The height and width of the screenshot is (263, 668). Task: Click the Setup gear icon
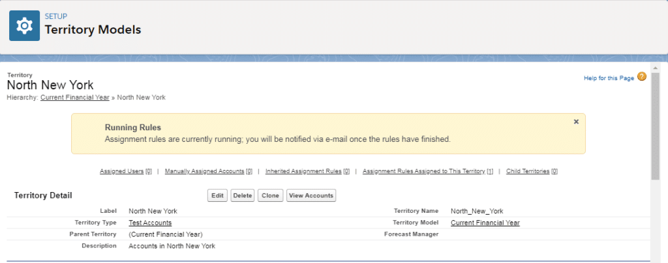(x=25, y=25)
